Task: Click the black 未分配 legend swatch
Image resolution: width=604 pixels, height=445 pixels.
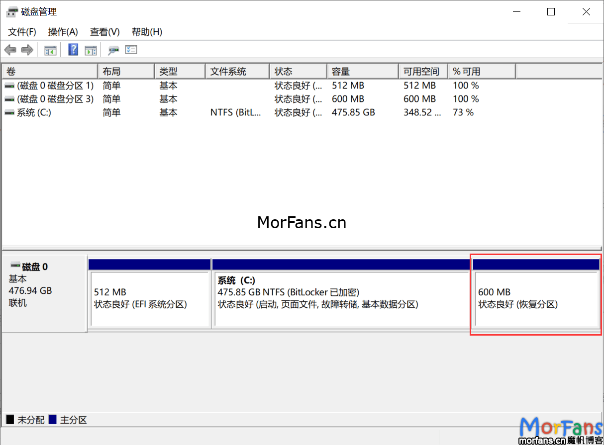Action: [10, 420]
